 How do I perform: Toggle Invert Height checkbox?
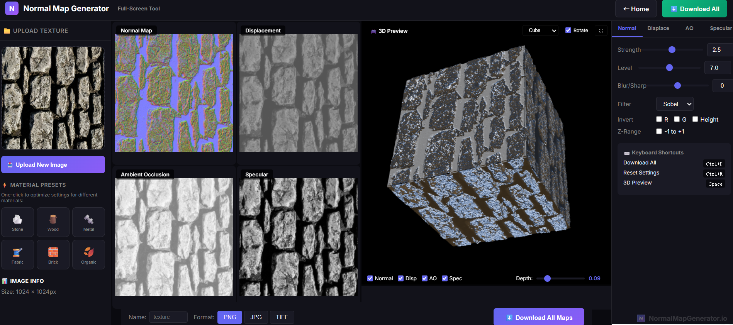[x=695, y=119]
